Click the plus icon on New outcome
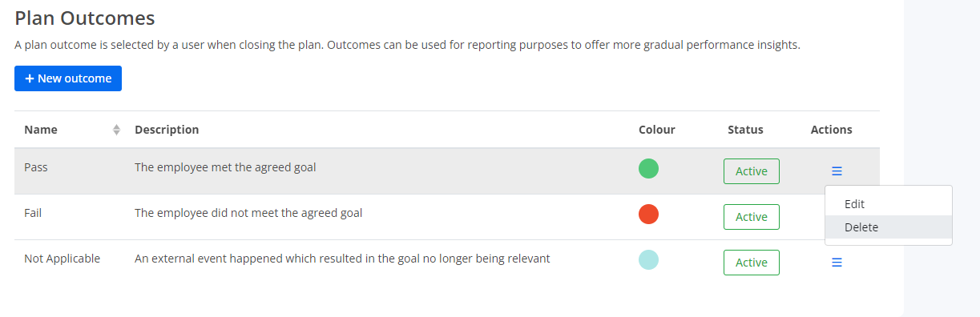Viewport: 980px width, 317px height. tap(30, 78)
